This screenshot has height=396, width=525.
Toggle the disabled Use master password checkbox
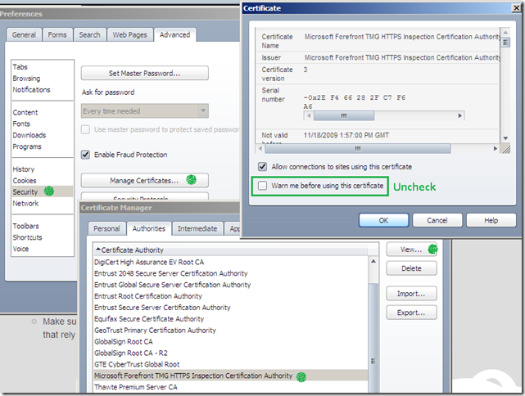click(86, 129)
